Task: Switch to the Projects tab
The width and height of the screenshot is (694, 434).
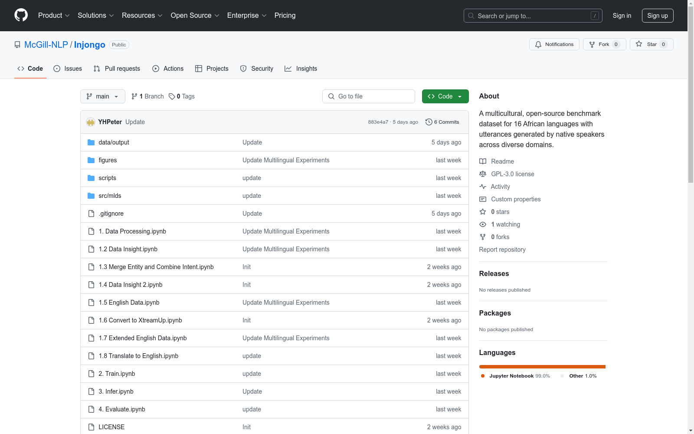Action: click(x=212, y=69)
